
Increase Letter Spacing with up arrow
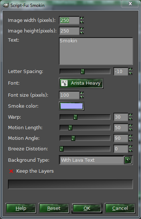tap(130, 69)
